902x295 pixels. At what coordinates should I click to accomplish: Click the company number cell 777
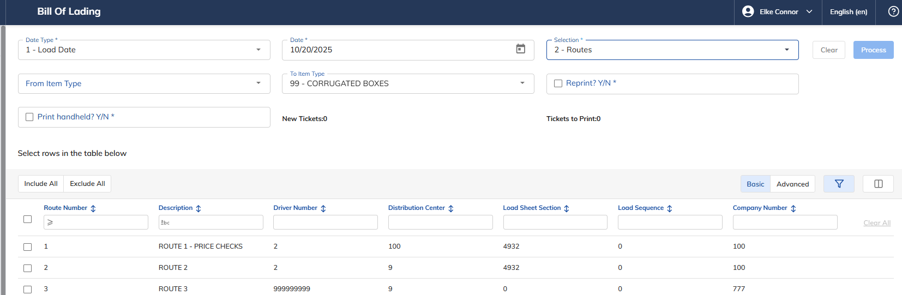click(739, 289)
